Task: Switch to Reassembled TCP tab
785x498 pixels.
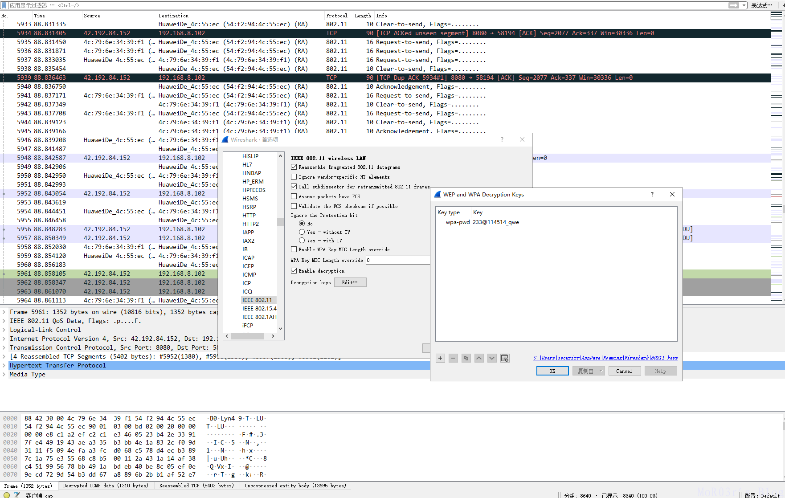Action: pyautogui.click(x=196, y=486)
